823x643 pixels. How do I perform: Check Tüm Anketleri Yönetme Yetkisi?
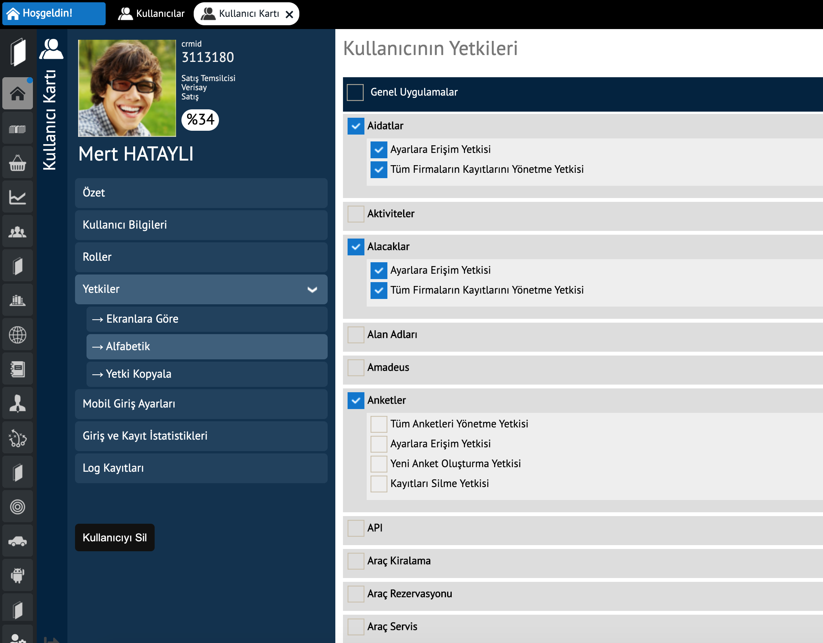379,424
